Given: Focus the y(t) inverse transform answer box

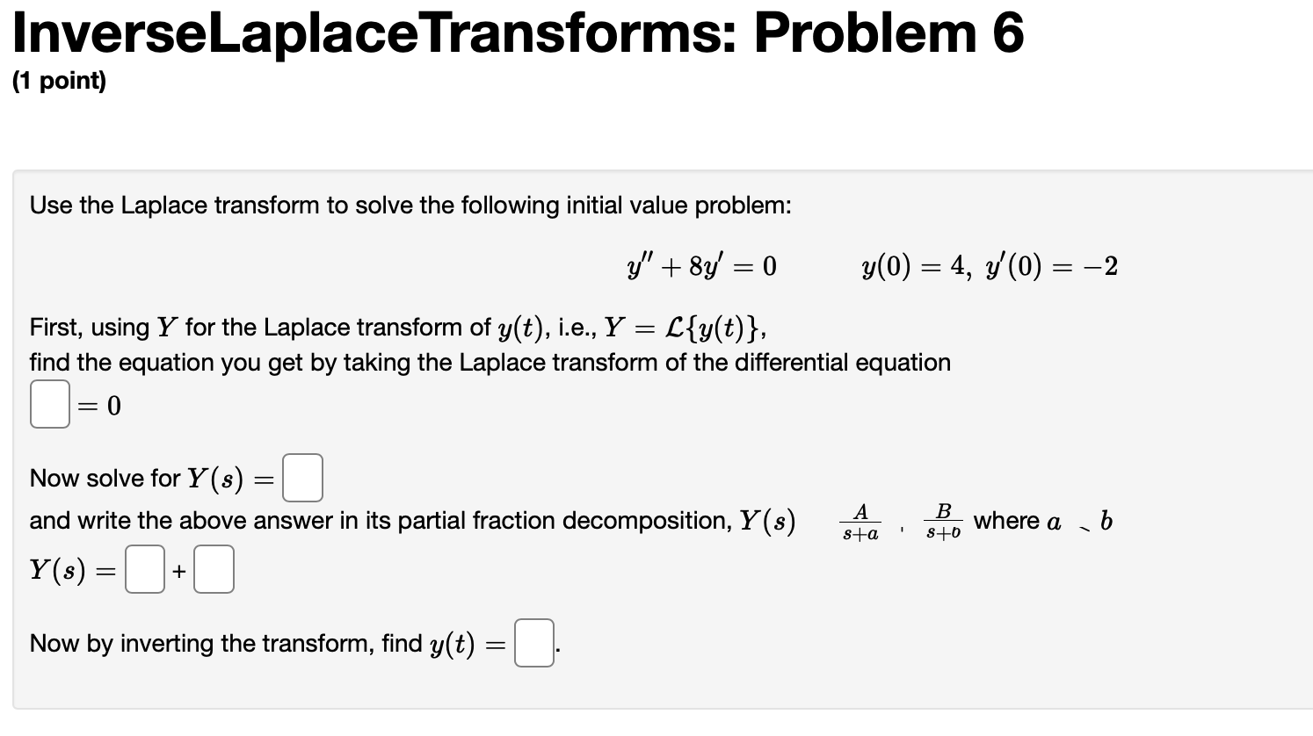Looking at the screenshot, I should [x=533, y=643].
